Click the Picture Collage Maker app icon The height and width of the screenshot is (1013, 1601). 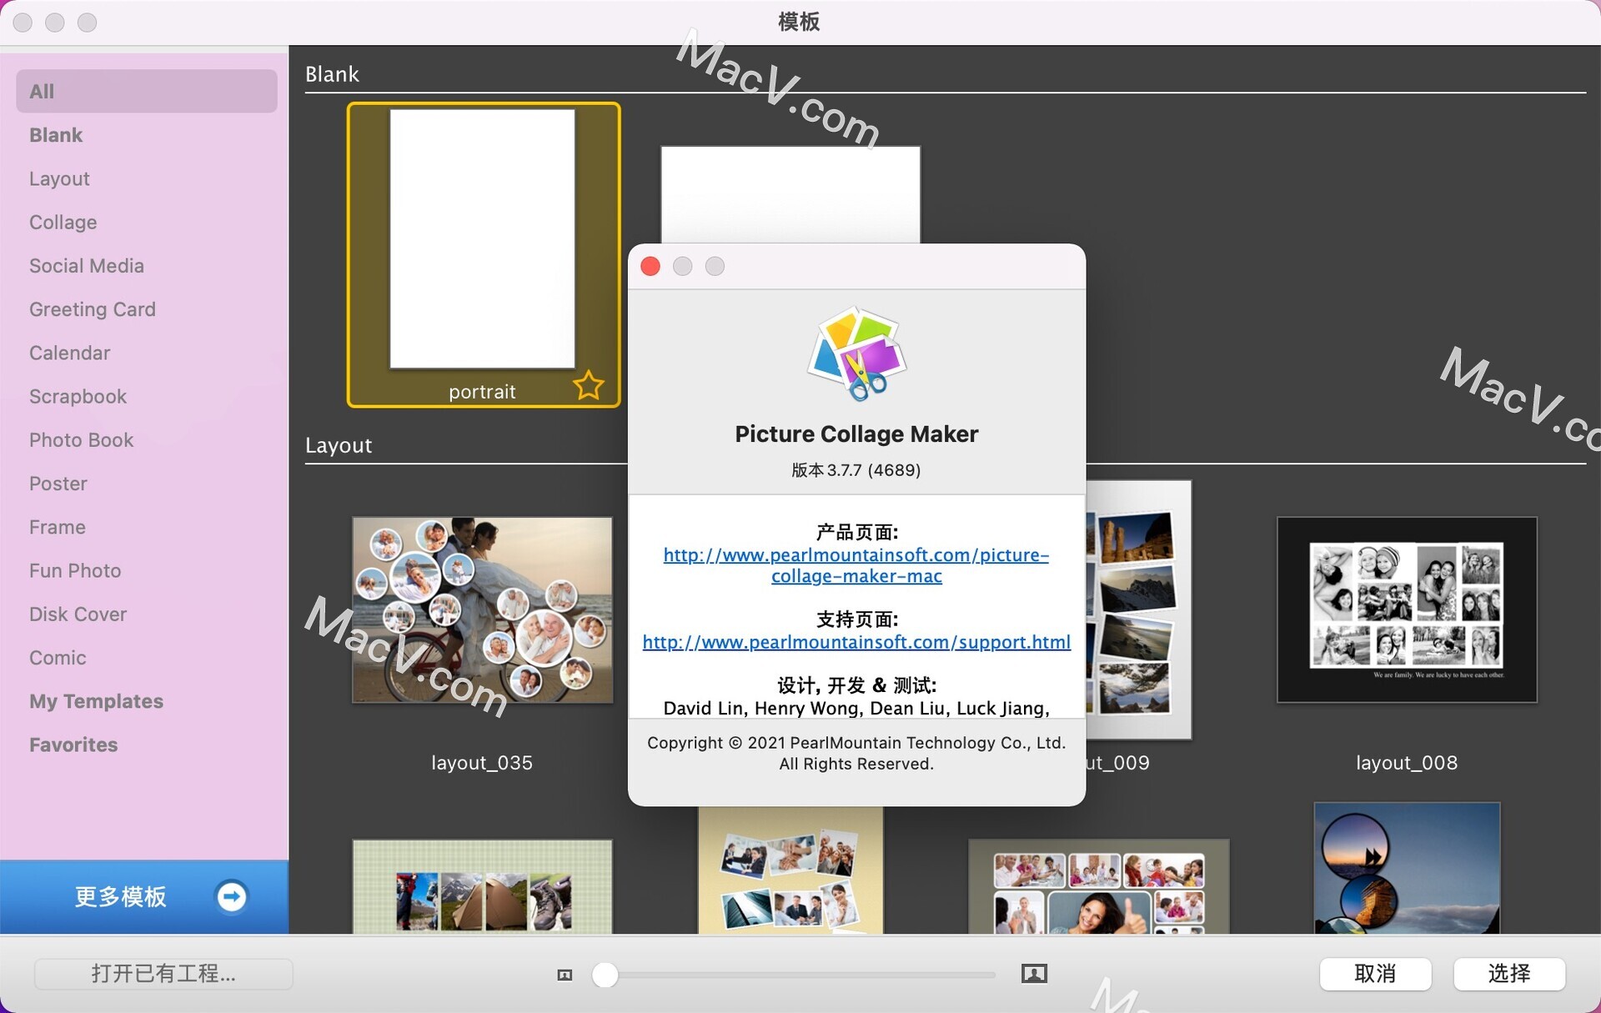[x=856, y=354]
